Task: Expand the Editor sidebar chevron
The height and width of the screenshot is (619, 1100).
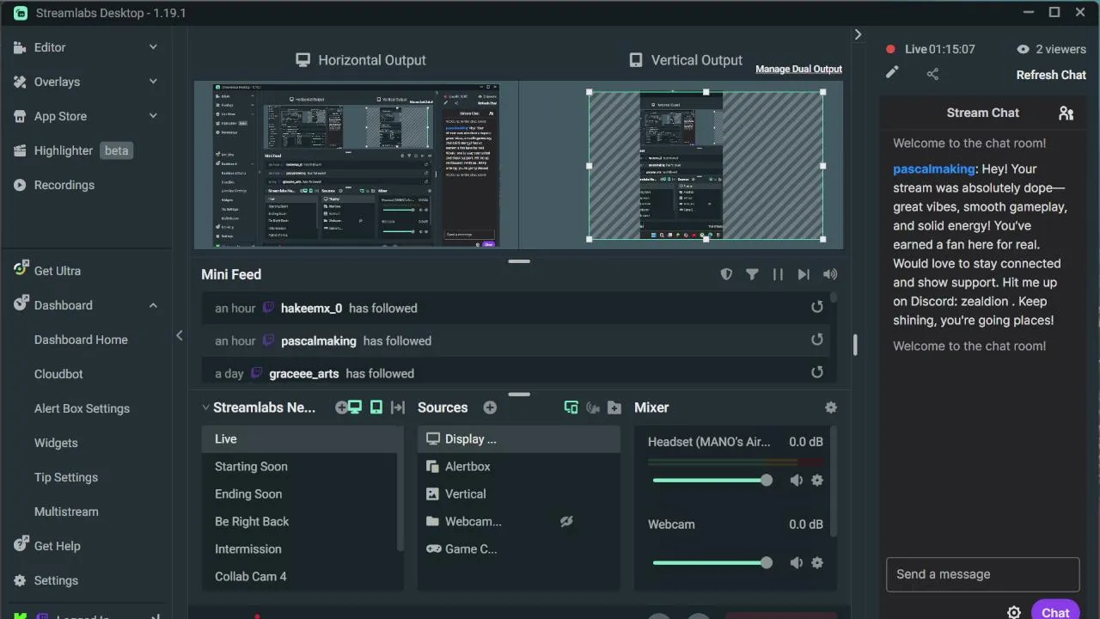Action: (153, 47)
